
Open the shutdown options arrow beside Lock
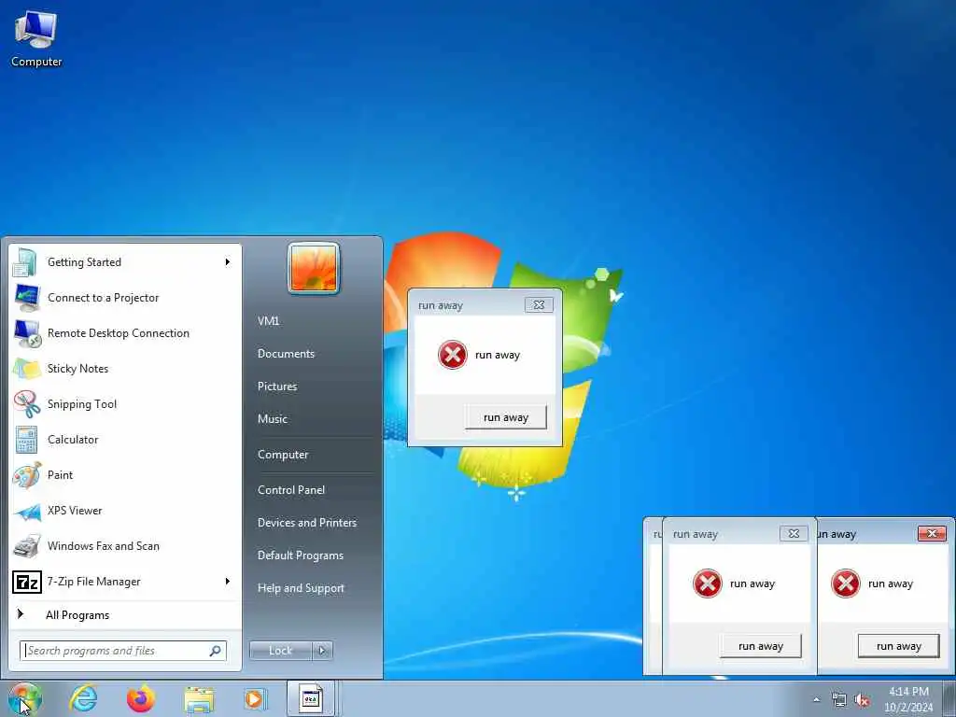(322, 651)
